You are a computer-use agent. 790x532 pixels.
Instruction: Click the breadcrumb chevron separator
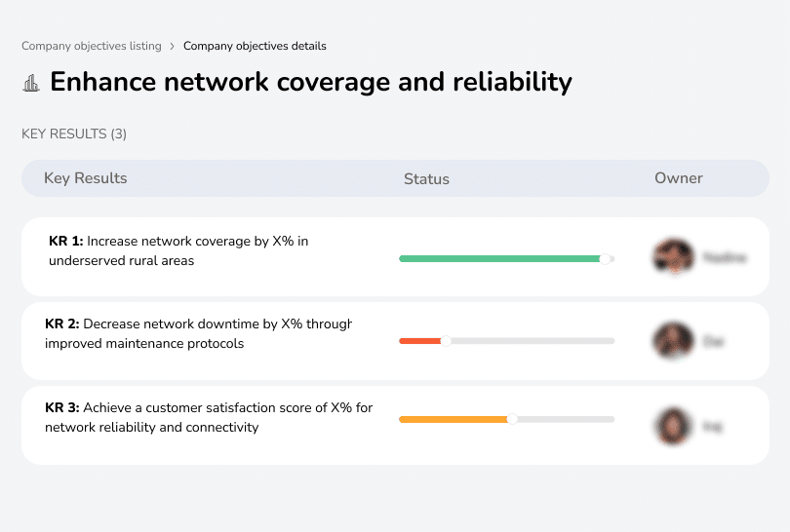pos(173,47)
